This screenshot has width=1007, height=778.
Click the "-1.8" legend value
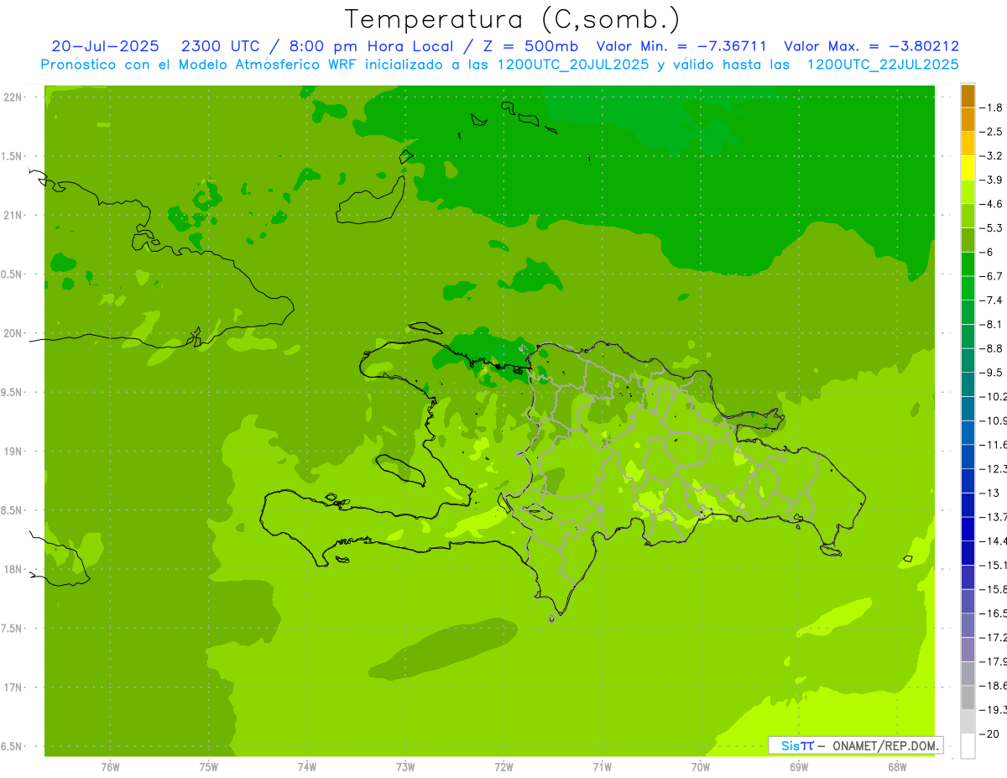990,107
